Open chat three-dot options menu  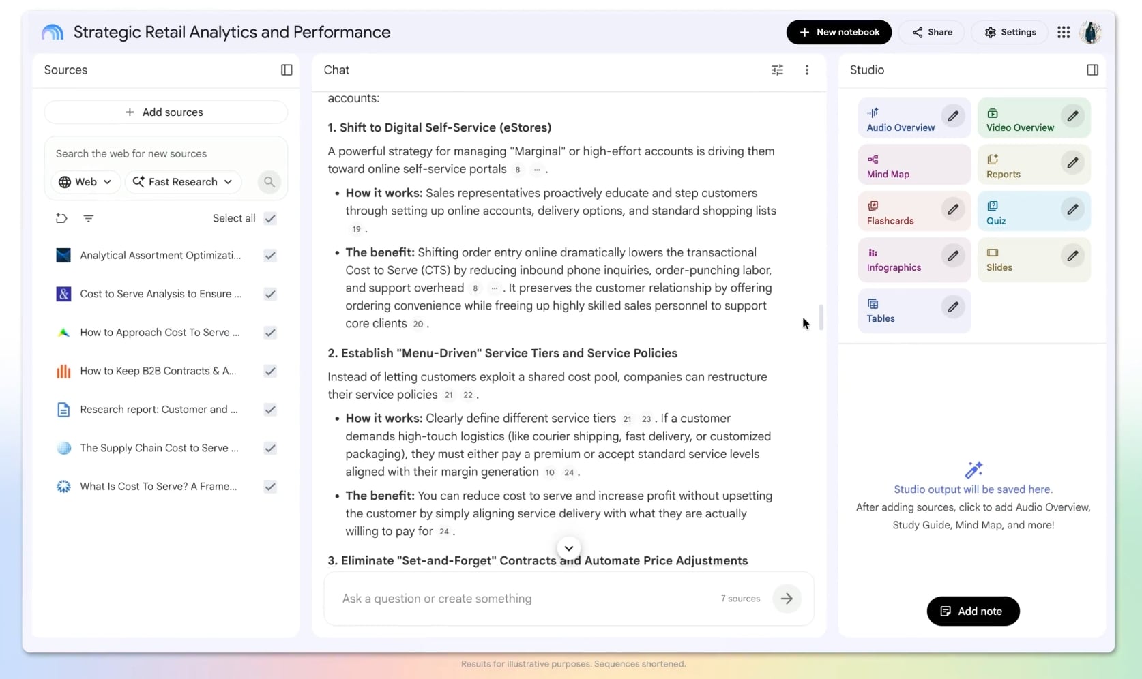pyautogui.click(x=806, y=70)
